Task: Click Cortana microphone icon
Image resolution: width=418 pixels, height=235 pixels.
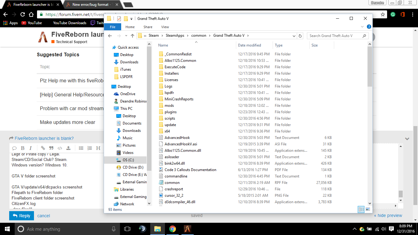Action: [114, 229]
